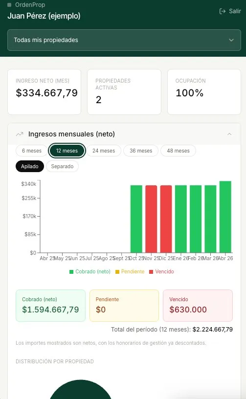
Task: Click the $170k y-axis label
Action: (29, 216)
